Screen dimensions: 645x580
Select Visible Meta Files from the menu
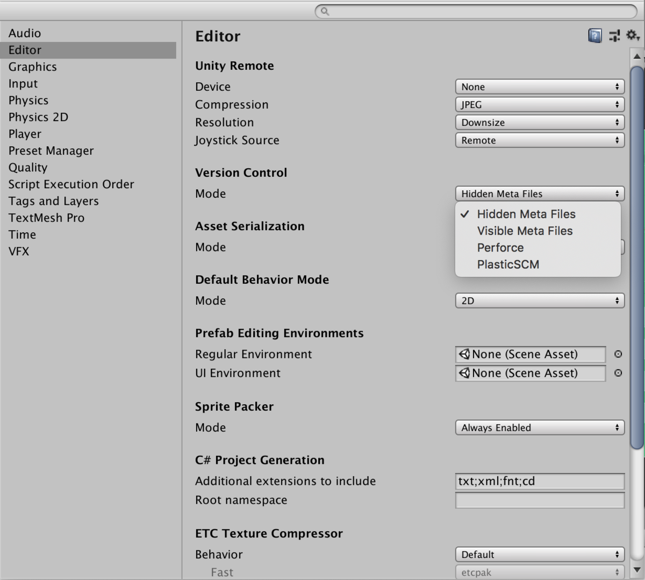tap(525, 231)
